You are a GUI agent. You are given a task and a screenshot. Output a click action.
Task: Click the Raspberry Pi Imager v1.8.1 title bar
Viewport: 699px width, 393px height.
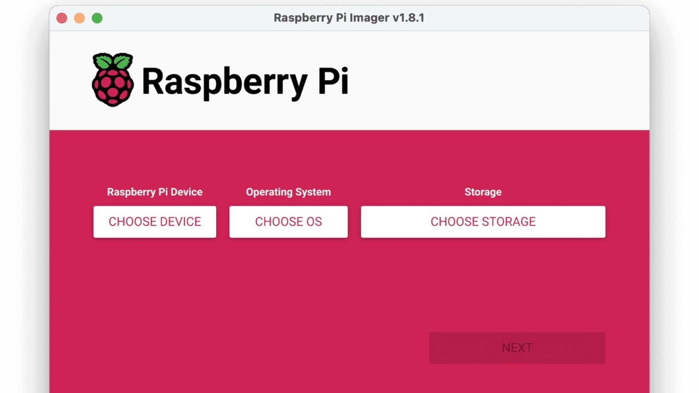[x=349, y=17]
